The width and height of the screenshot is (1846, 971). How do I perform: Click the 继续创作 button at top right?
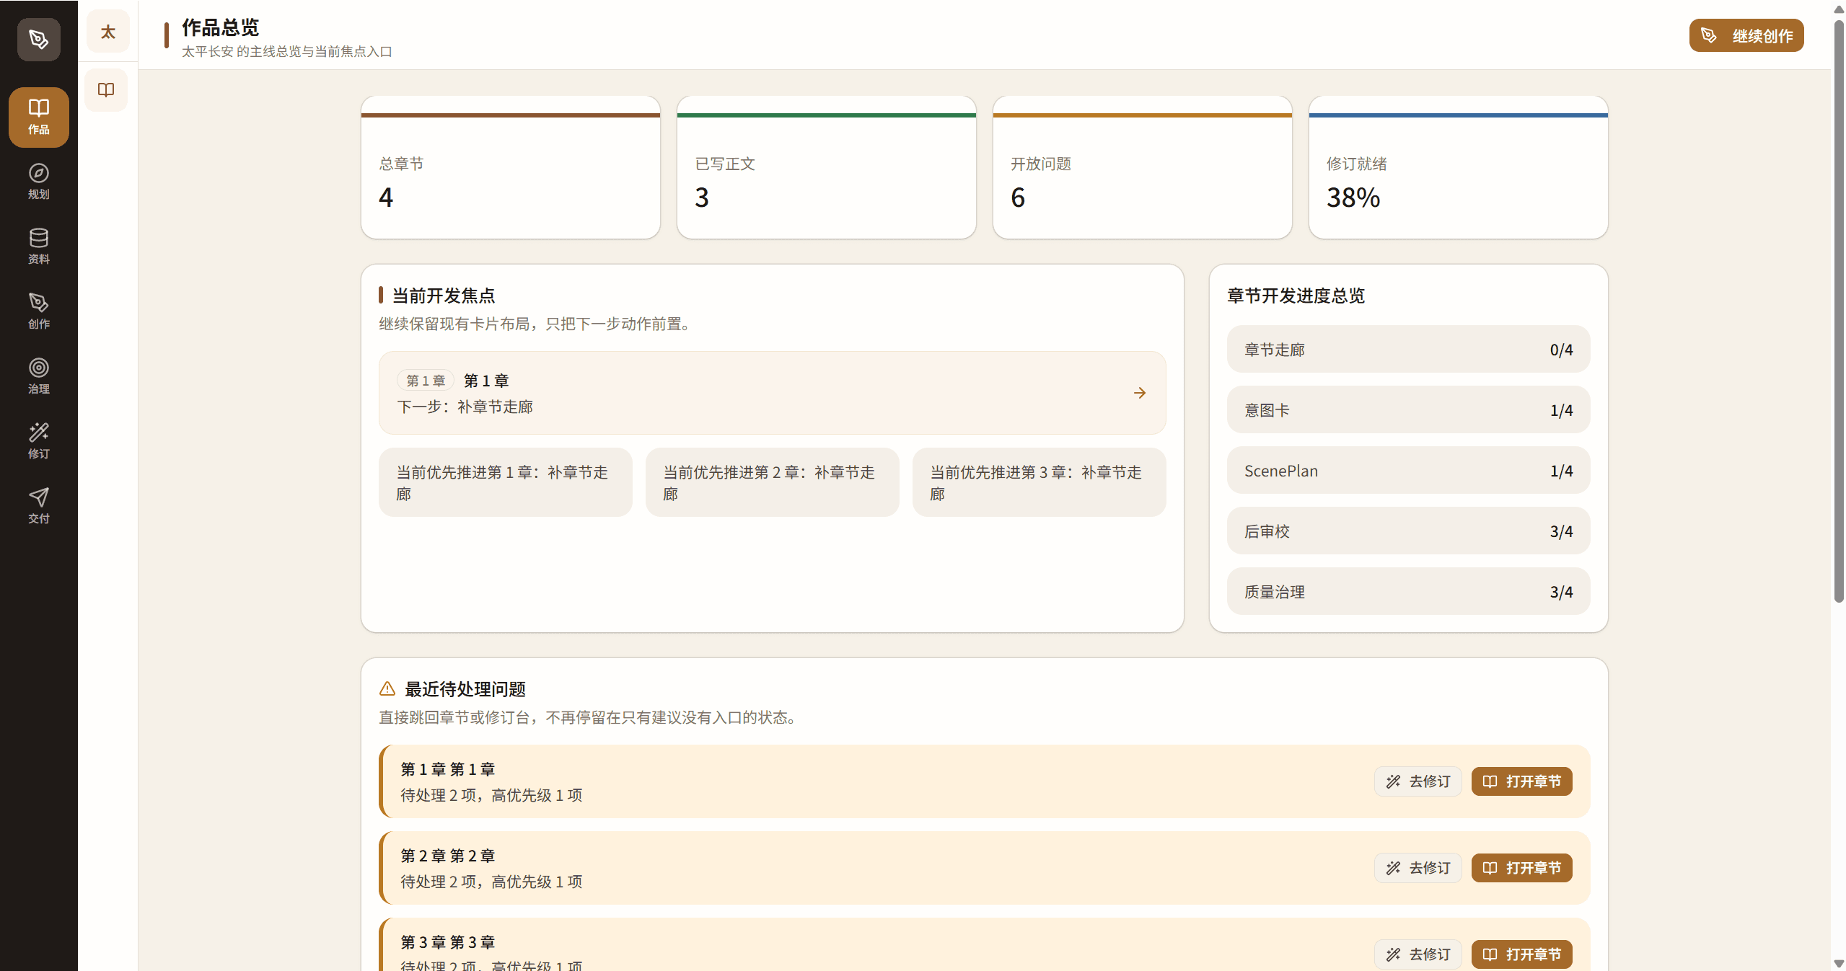click(x=1746, y=35)
